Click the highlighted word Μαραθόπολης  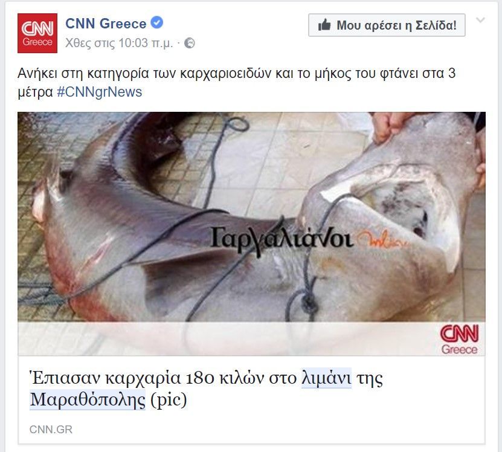[88, 399]
